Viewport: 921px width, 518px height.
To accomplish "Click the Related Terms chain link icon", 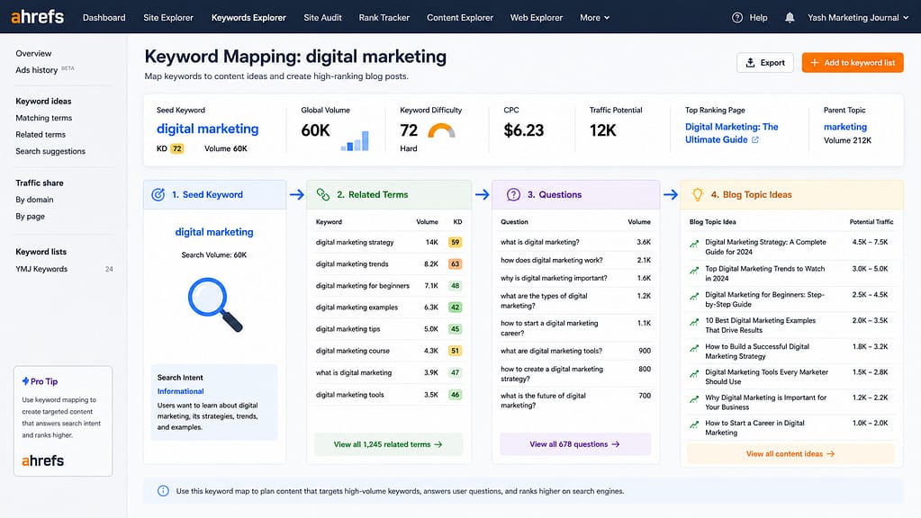I will point(323,195).
